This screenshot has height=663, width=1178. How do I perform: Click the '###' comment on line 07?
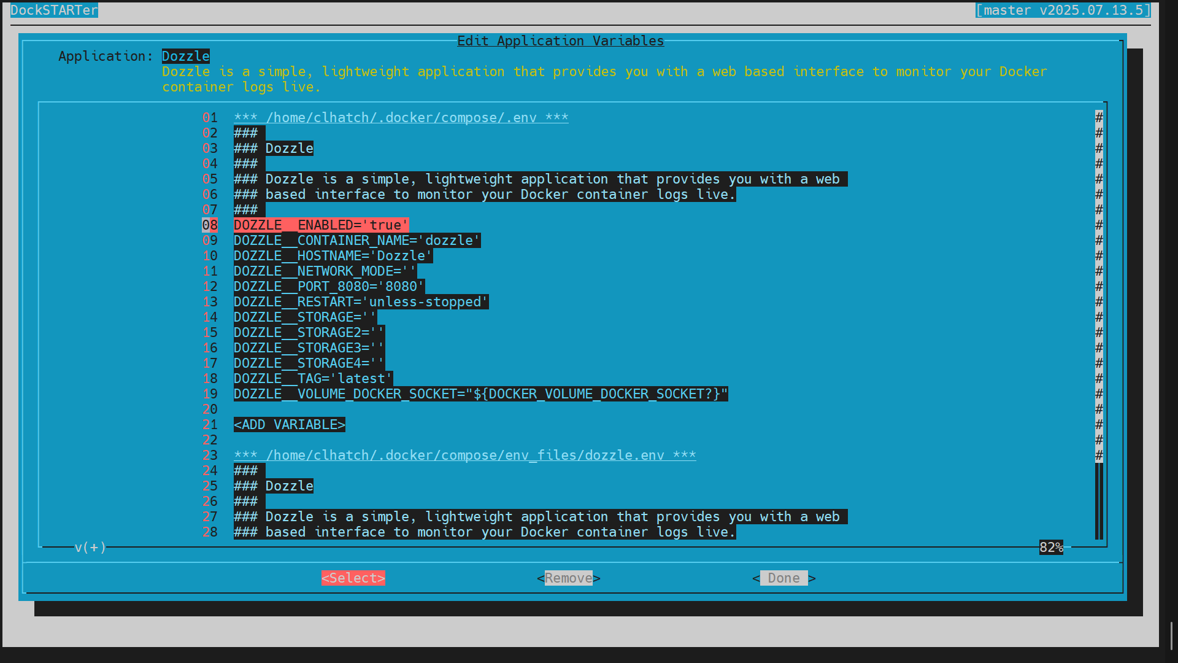pyautogui.click(x=250, y=210)
